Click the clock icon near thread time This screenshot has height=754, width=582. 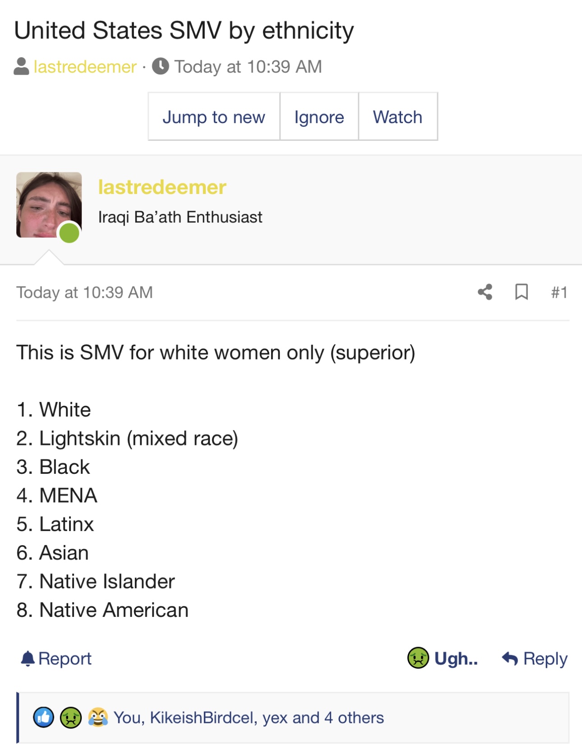click(x=161, y=66)
